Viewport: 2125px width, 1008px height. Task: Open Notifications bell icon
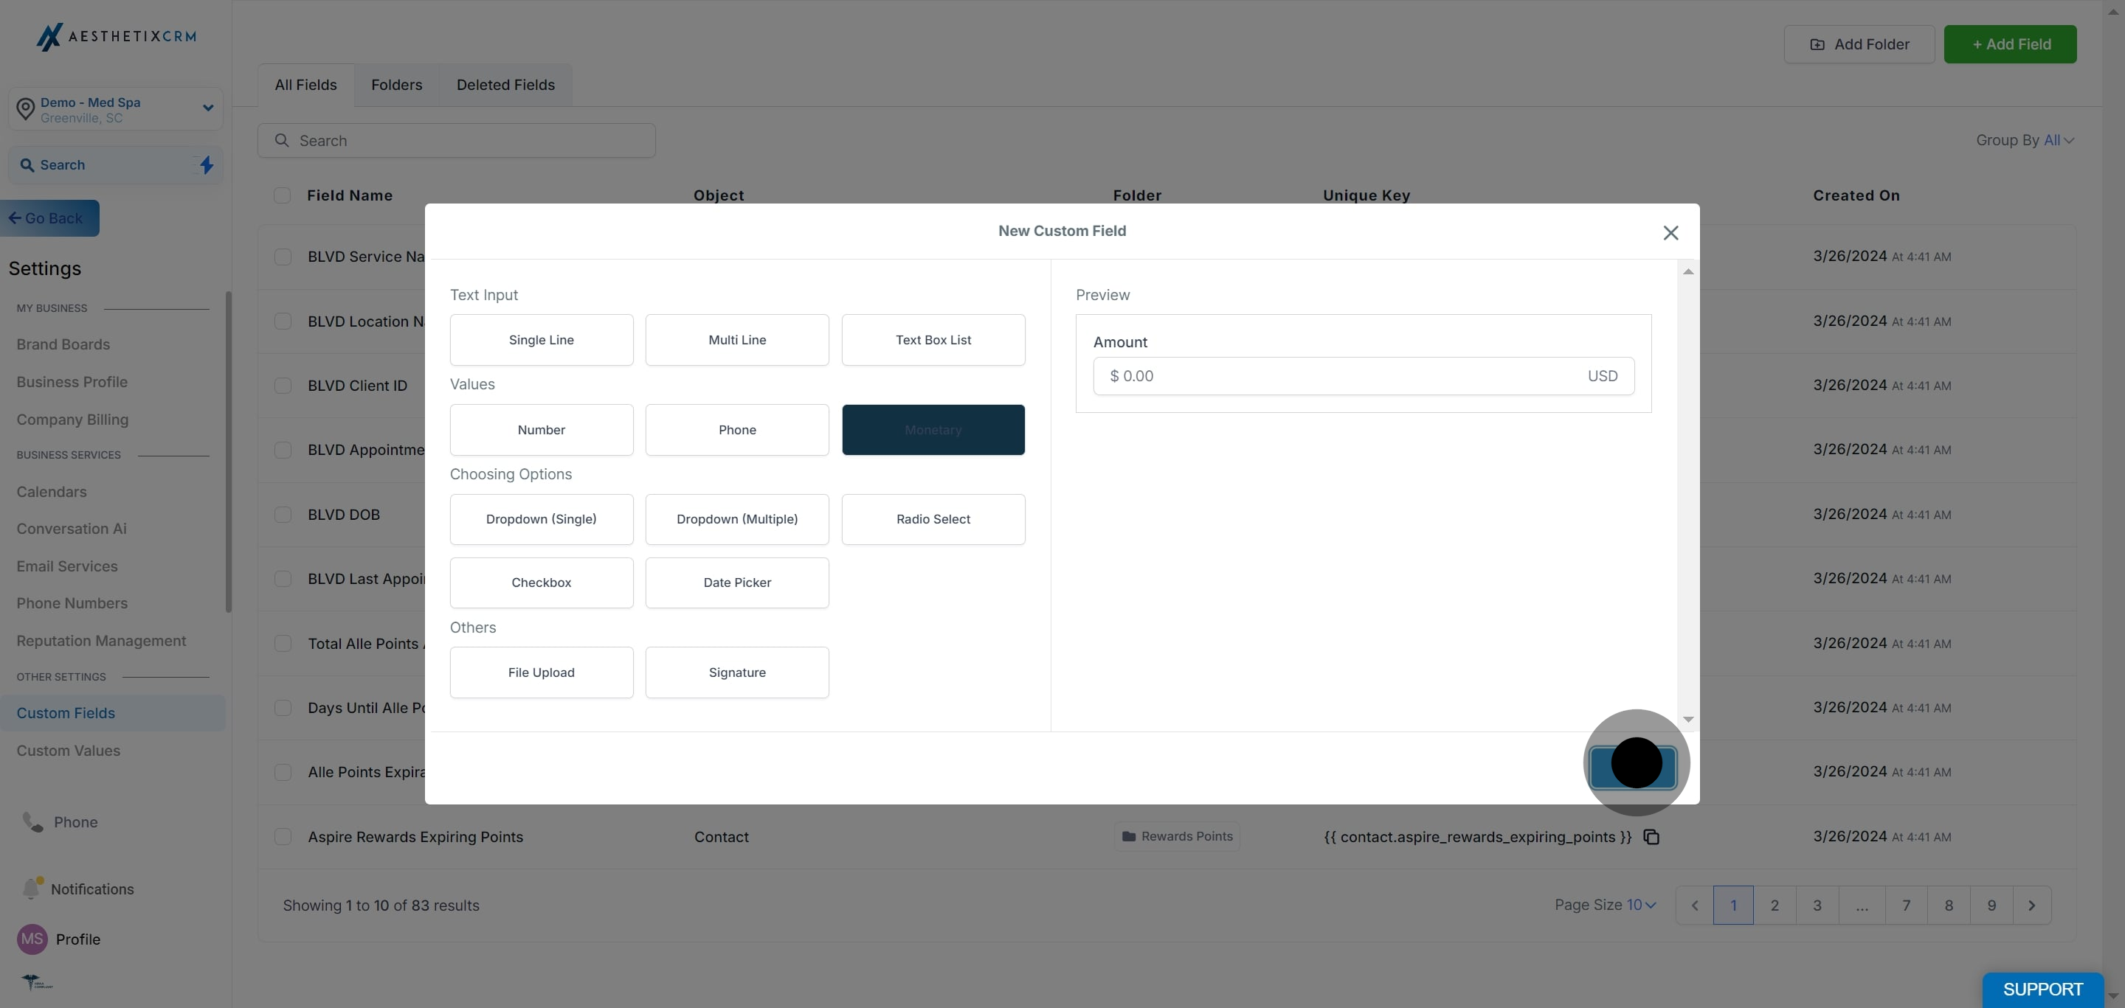point(31,889)
